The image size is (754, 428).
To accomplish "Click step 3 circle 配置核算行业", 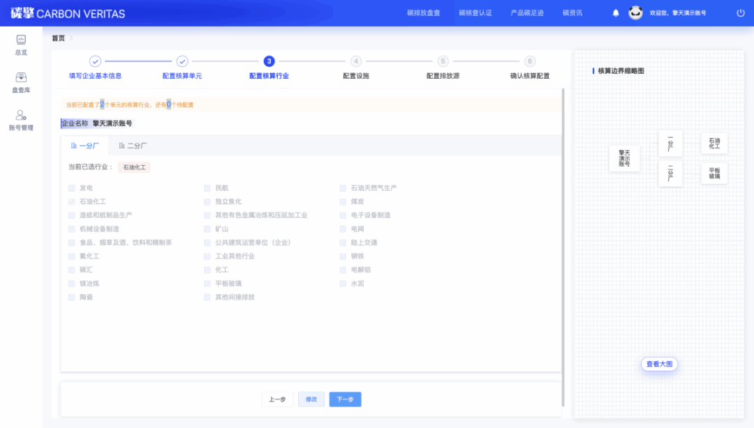I will point(269,61).
